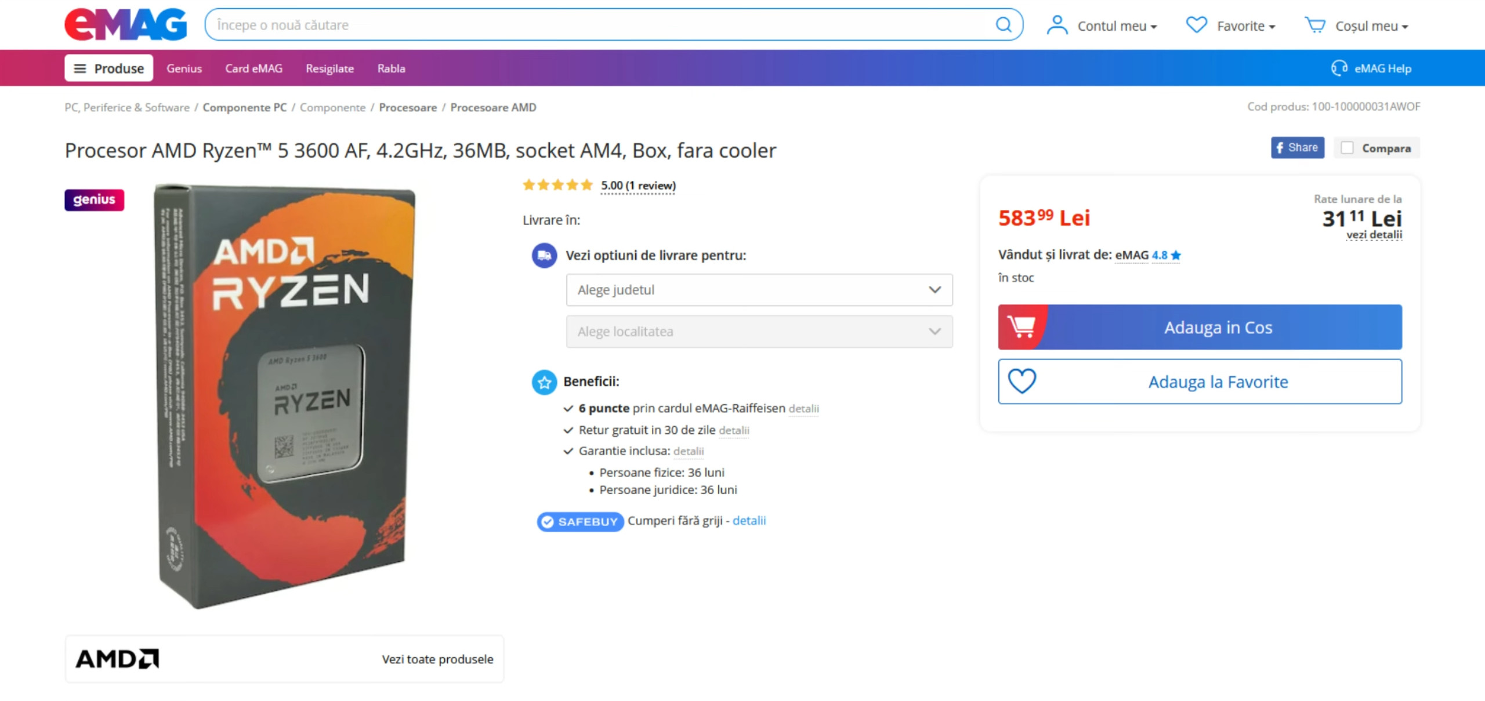Click the AMD brand logo
This screenshot has width=1485, height=701.
pos(117,659)
